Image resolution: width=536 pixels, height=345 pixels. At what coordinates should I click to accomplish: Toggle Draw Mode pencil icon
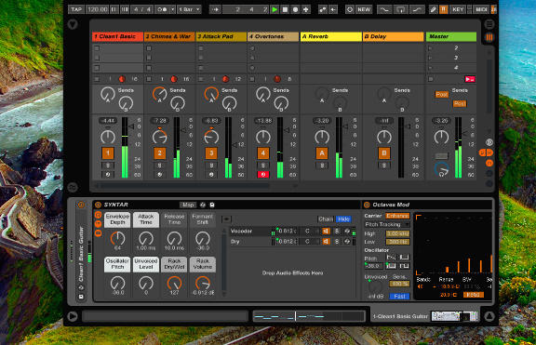point(433,9)
